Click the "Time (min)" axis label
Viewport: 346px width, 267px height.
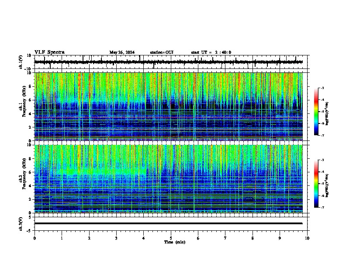tap(175, 242)
